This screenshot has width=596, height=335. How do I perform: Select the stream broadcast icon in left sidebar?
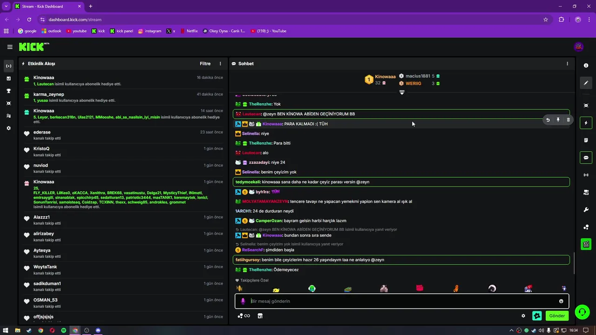tap(8, 66)
